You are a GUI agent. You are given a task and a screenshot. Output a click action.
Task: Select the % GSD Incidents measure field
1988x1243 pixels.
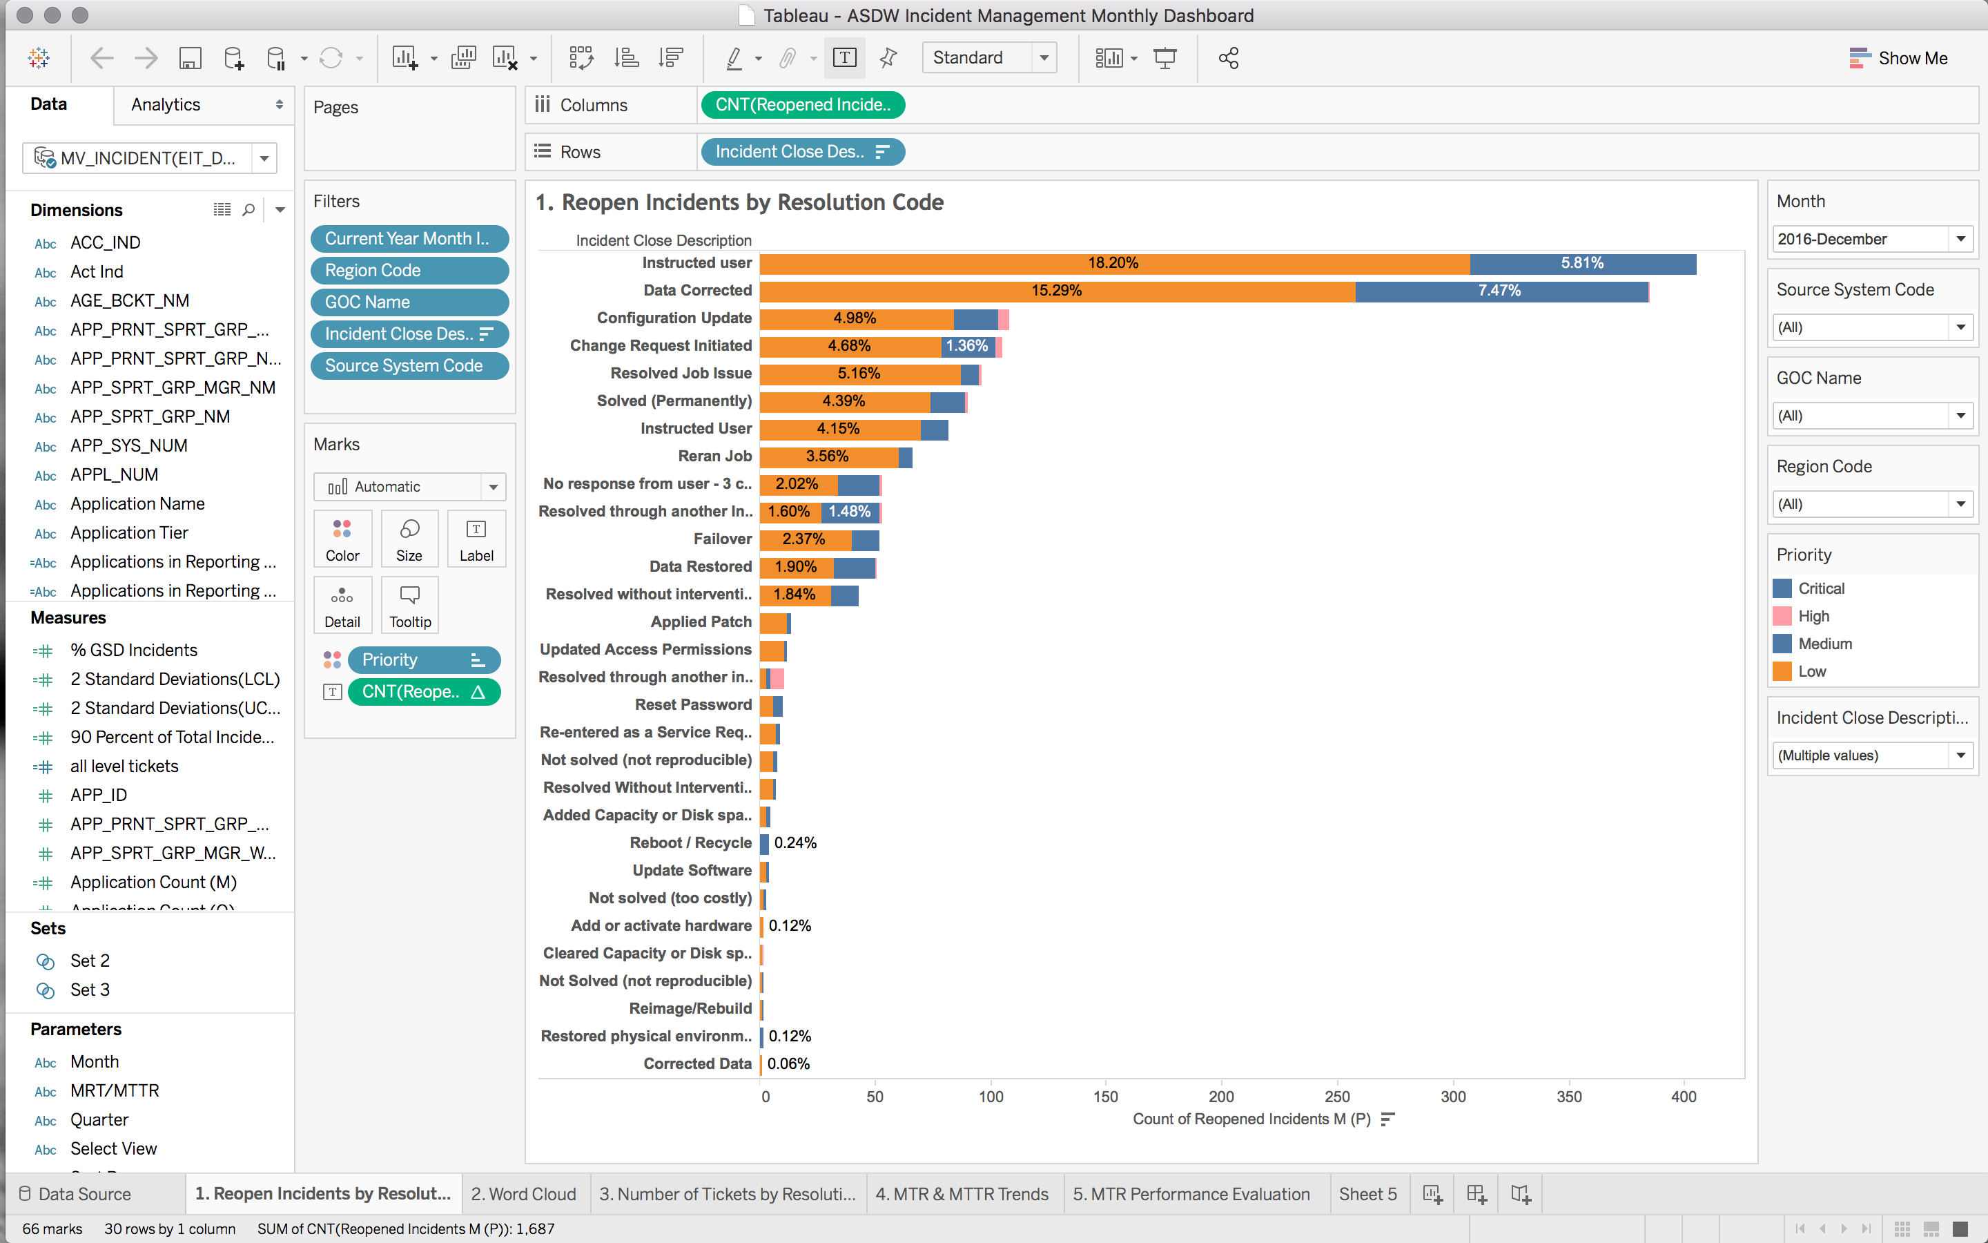(134, 649)
